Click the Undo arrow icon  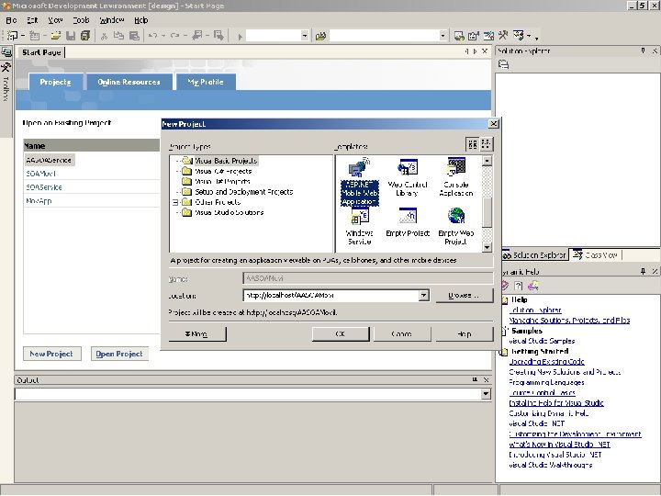tap(153, 36)
